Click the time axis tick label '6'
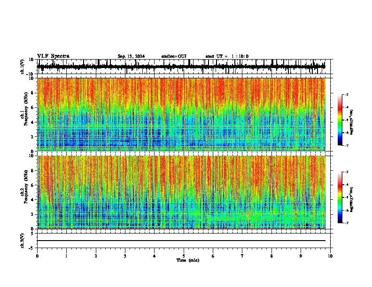 213,256
